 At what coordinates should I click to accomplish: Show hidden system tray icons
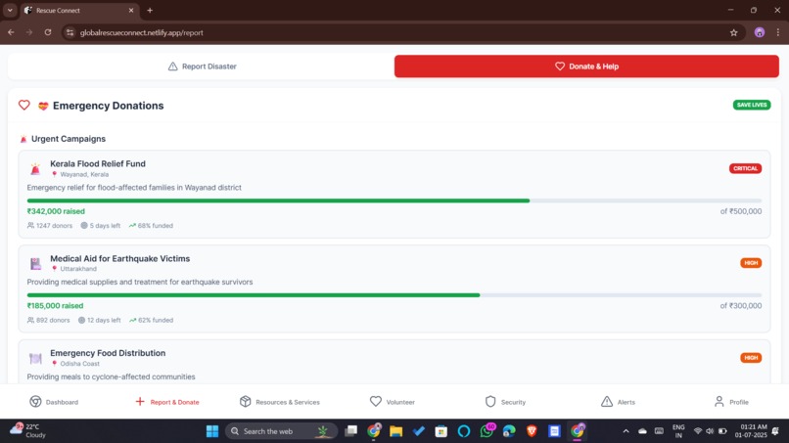626,431
